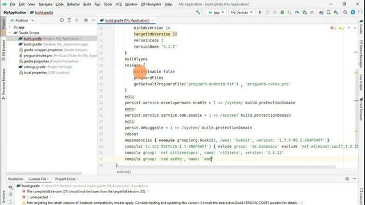Open the Android project view dropdown
This screenshot has height=205, width=365.
(22, 20)
